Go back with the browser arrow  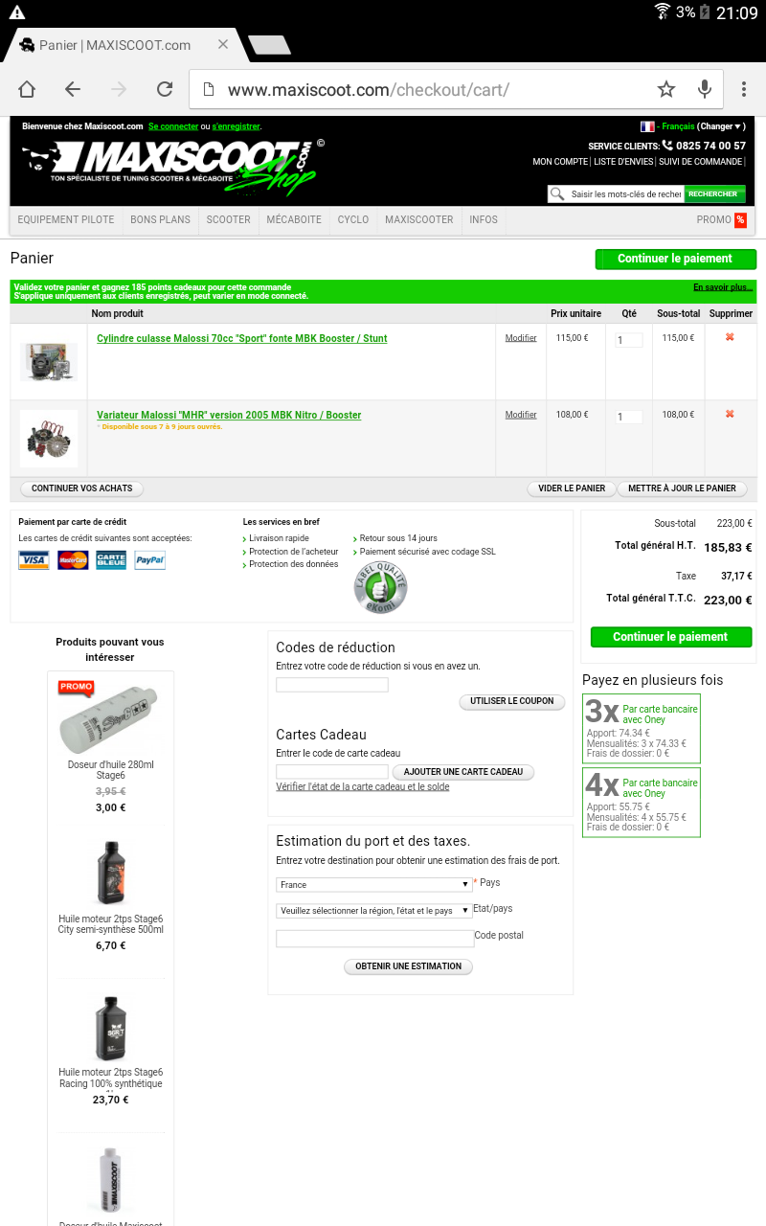coord(73,89)
